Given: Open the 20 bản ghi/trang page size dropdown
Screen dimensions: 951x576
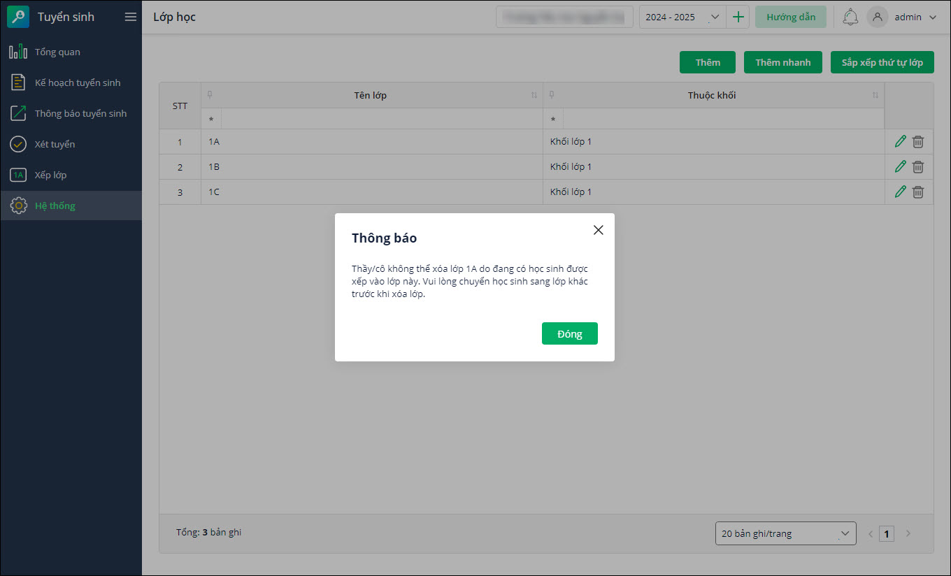Looking at the screenshot, I should (x=785, y=533).
